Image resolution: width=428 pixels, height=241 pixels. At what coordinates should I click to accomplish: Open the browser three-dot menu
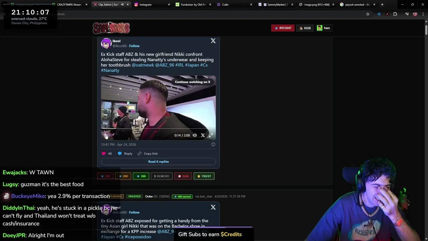[x=423, y=14]
